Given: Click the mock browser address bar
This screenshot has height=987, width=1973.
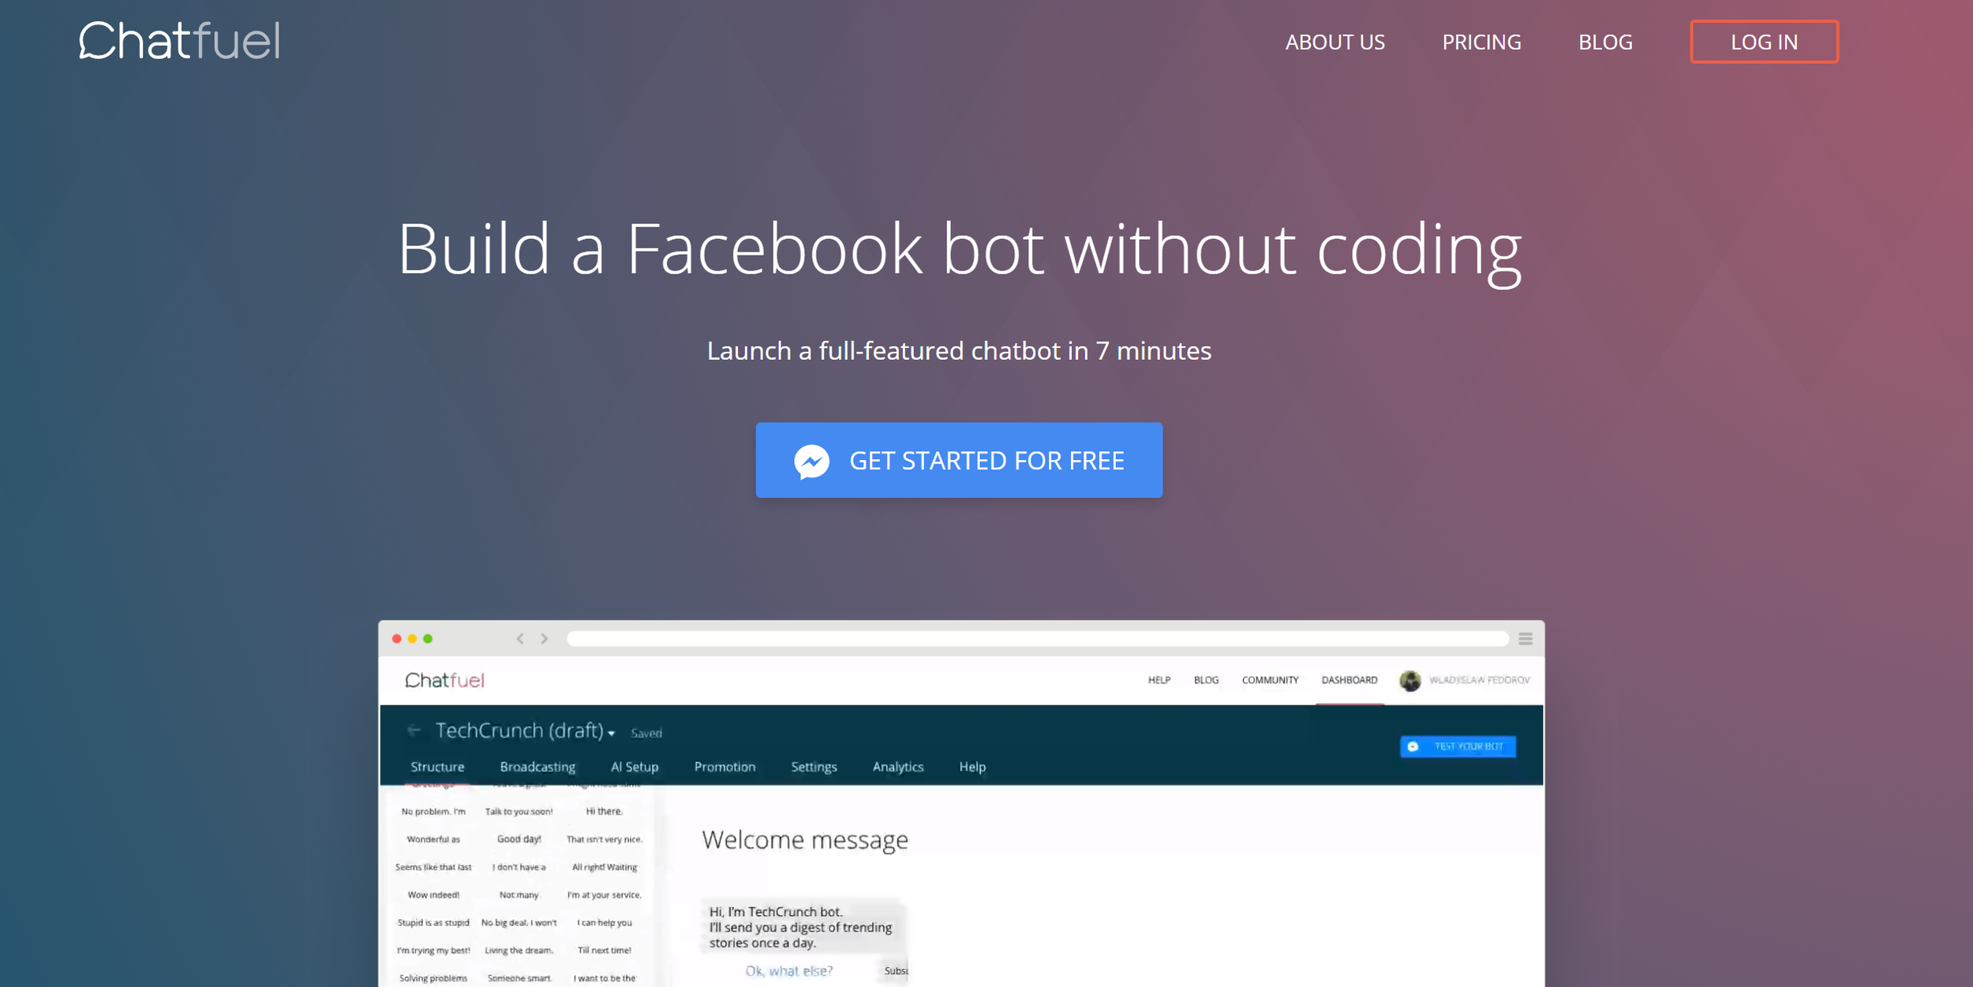Looking at the screenshot, I should [1037, 638].
